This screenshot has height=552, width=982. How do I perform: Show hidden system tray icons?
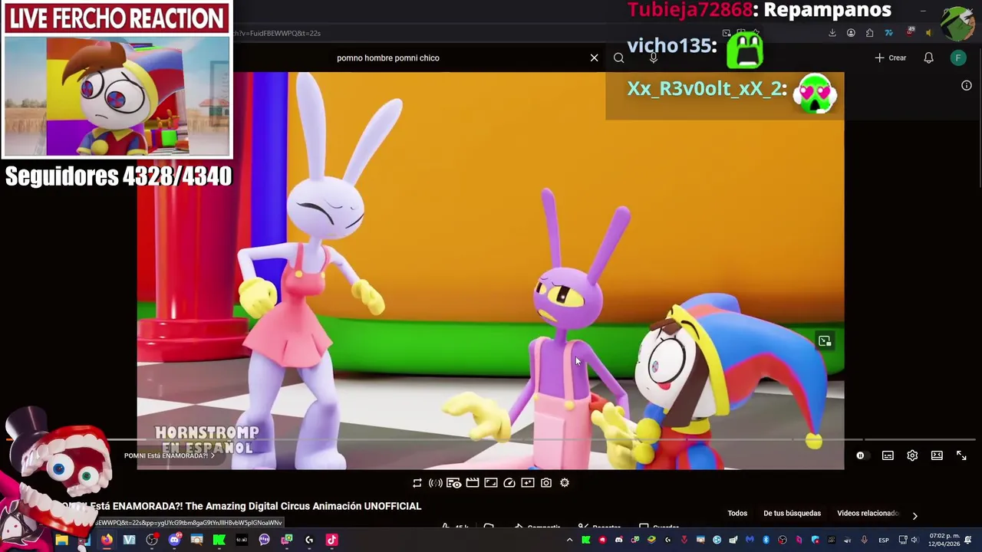[569, 540]
